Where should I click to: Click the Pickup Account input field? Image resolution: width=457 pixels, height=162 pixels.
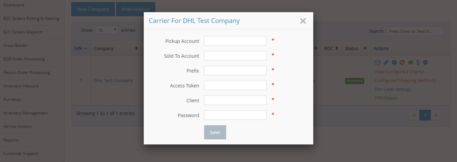point(235,41)
